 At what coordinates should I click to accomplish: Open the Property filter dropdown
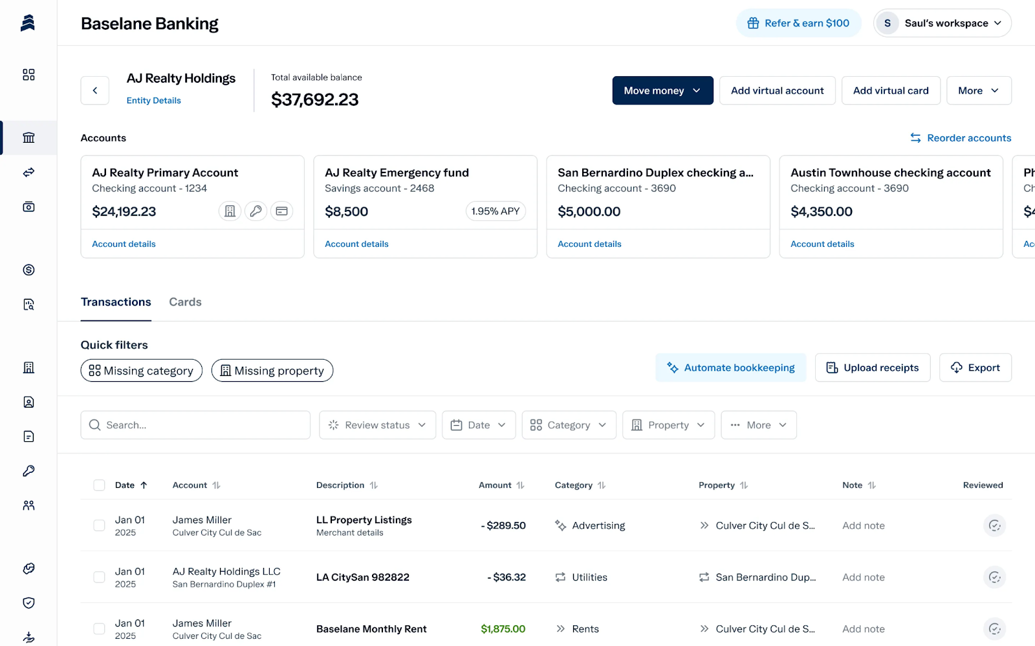tap(668, 425)
